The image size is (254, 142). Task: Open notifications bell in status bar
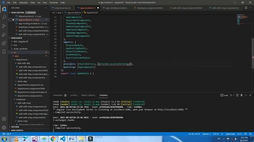250,134
